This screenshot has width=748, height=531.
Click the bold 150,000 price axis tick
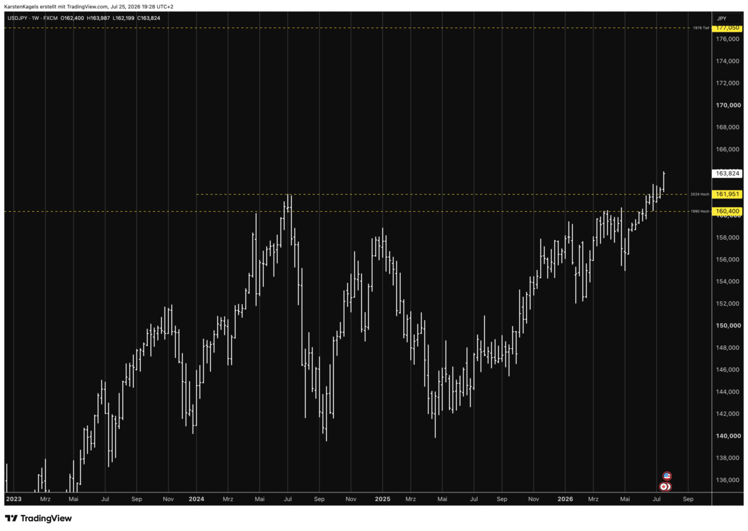point(727,326)
